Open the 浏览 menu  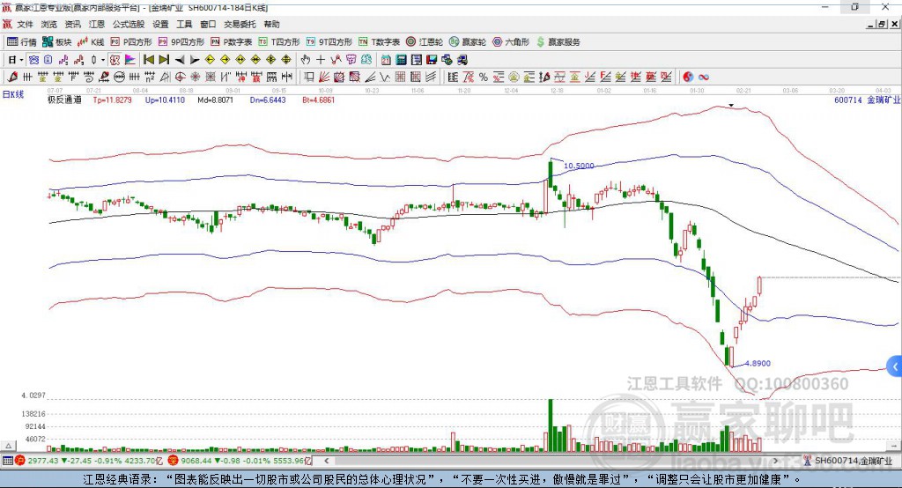click(x=49, y=24)
